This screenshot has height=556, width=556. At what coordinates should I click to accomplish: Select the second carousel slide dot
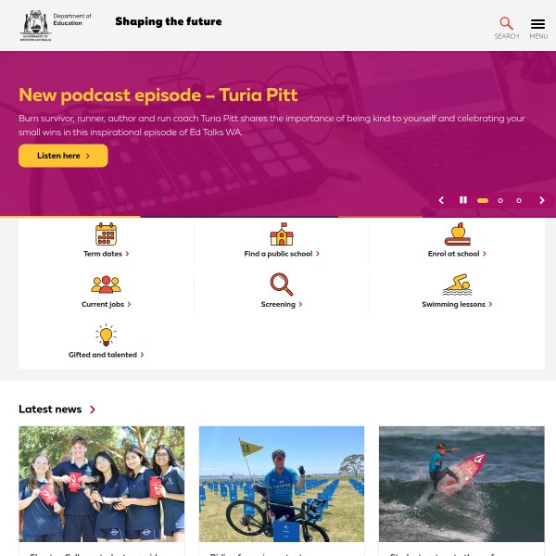pos(500,201)
